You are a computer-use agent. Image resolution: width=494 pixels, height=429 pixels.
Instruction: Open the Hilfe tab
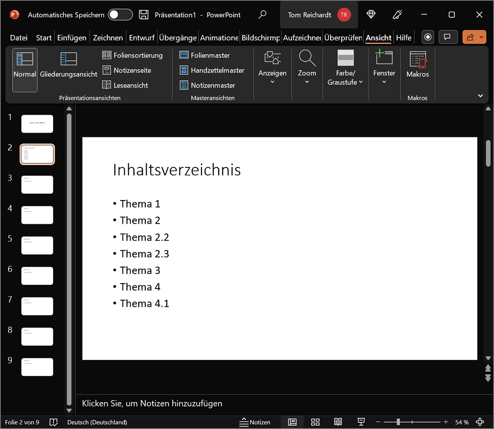tap(403, 38)
